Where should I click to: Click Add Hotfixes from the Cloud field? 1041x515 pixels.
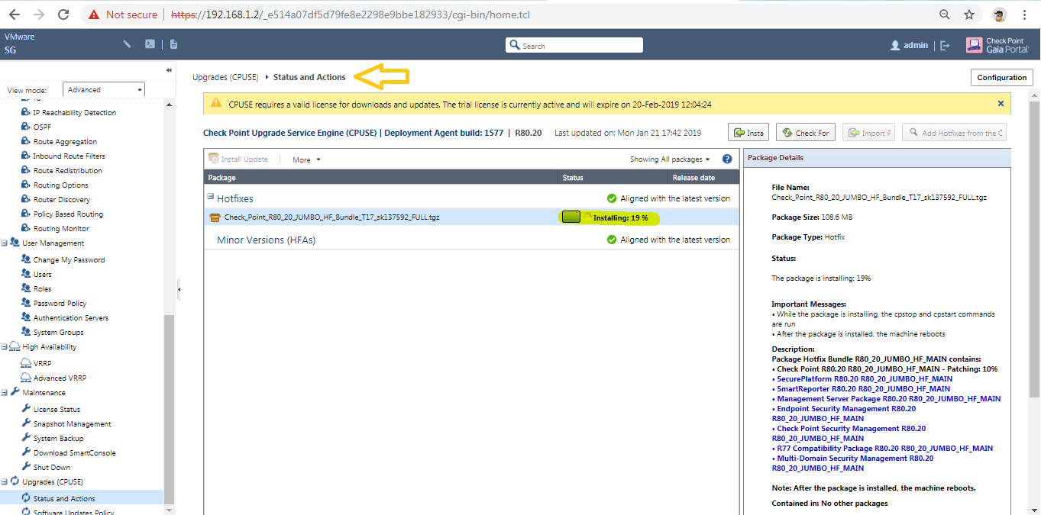coord(953,133)
